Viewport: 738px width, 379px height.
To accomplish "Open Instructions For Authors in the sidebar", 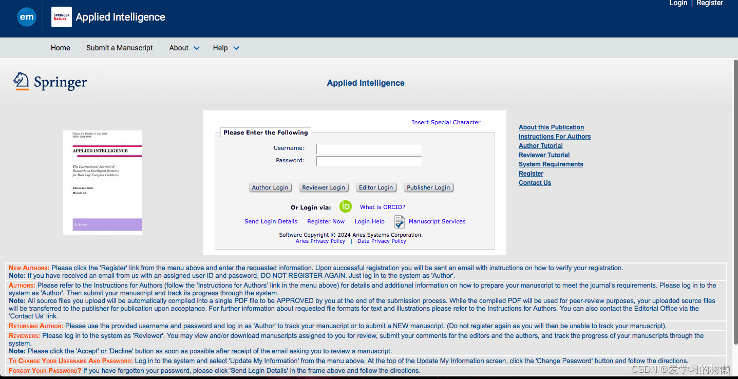I will (x=555, y=137).
